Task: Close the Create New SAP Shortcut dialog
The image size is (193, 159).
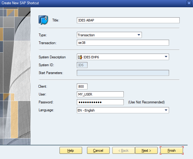Action: click(189, 3)
